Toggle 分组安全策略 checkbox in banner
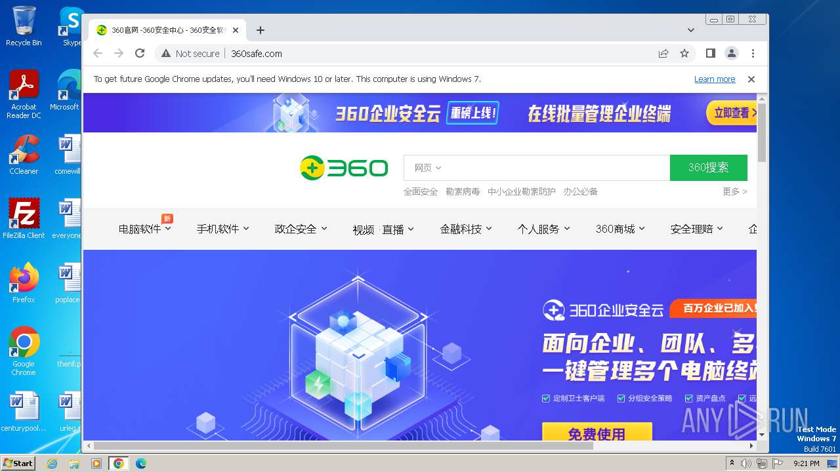Screen dimensions: 840x472 (621, 399)
